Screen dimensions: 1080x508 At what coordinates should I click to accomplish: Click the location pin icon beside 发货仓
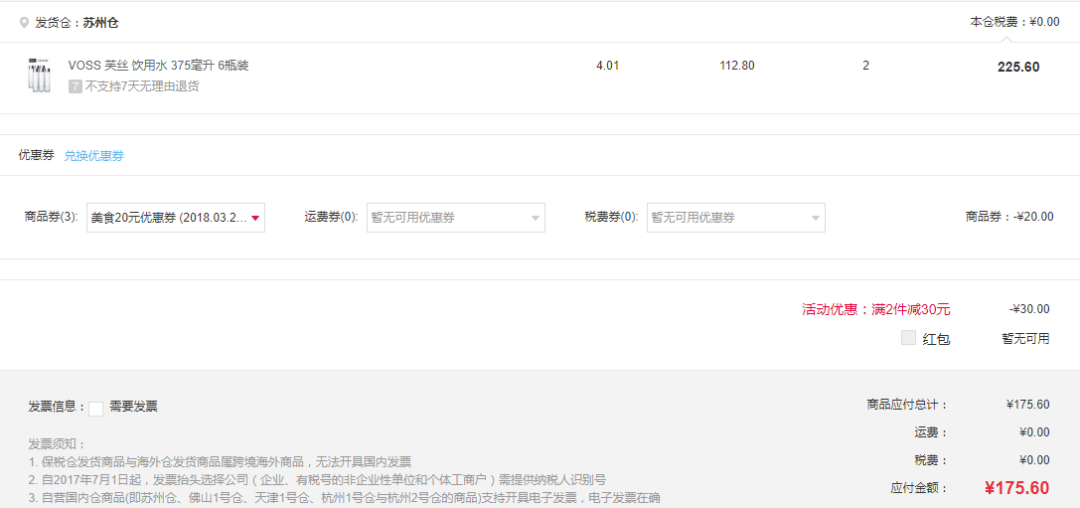25,23
